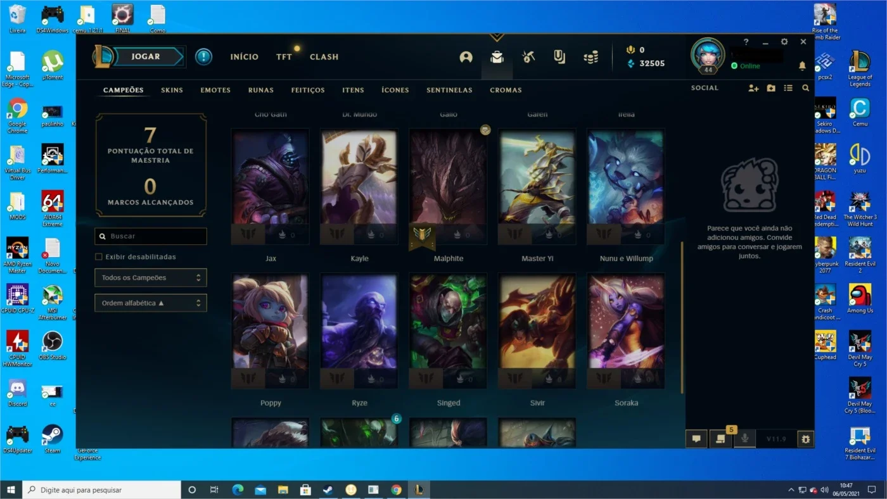Switch to the SKINS tab
Screen dimensions: 887x499
[x=172, y=90]
